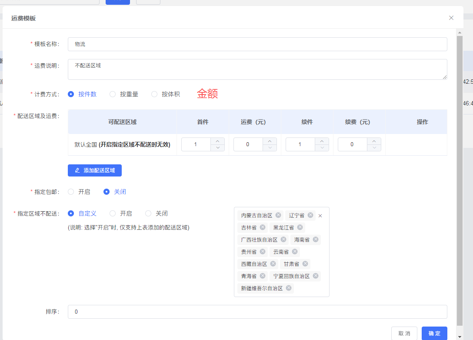Screen dimensions: 473x340
Task: Remove the 云南省 region tag
Action: coord(295,252)
